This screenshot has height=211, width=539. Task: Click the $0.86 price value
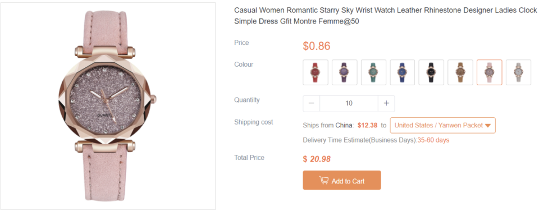[317, 46]
